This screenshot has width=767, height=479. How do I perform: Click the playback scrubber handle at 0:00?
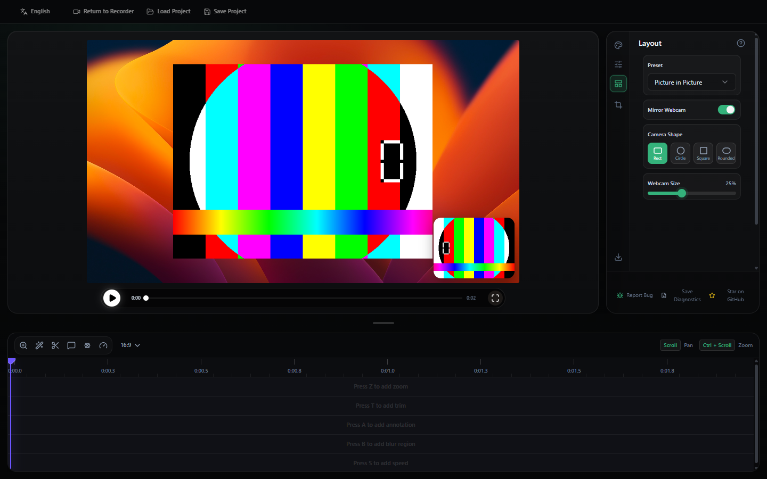(x=146, y=298)
